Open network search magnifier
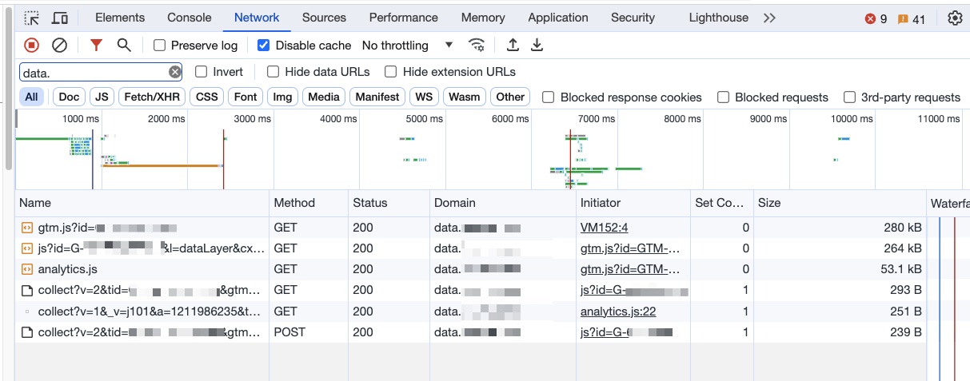This screenshot has width=970, height=381. point(124,46)
